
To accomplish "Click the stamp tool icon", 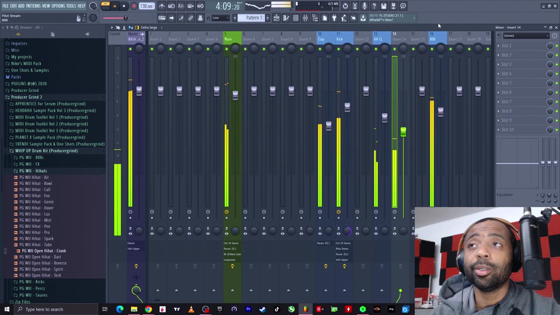I will click(x=200, y=18).
